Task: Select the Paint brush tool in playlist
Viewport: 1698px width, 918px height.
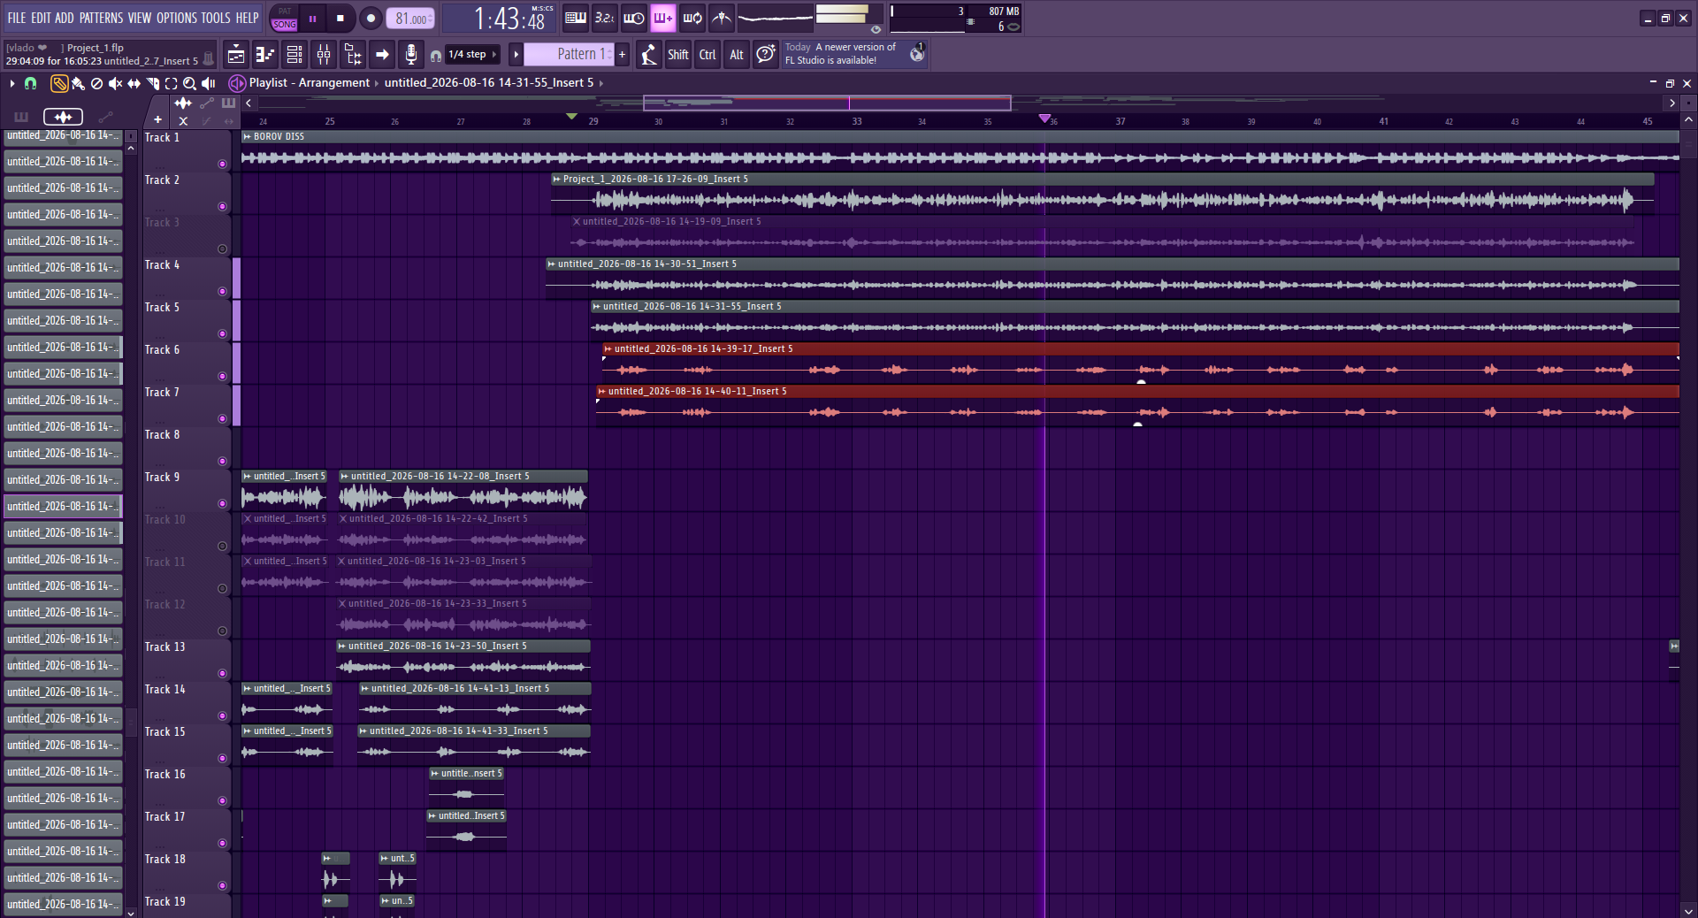Action: pos(78,83)
